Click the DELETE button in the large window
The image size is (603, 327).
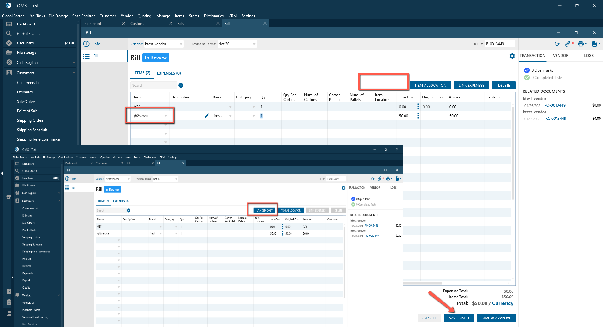[x=504, y=86]
